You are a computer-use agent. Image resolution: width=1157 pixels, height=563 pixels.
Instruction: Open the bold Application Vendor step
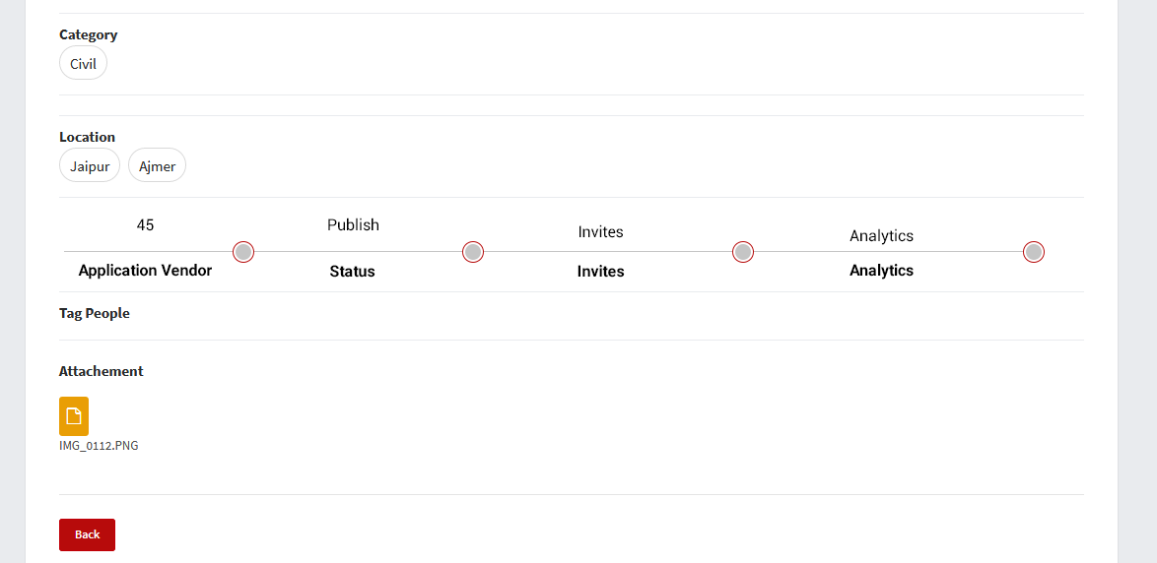145,271
